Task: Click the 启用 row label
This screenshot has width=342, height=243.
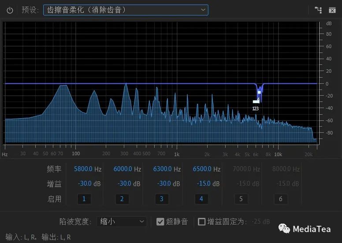Action: 54,199
